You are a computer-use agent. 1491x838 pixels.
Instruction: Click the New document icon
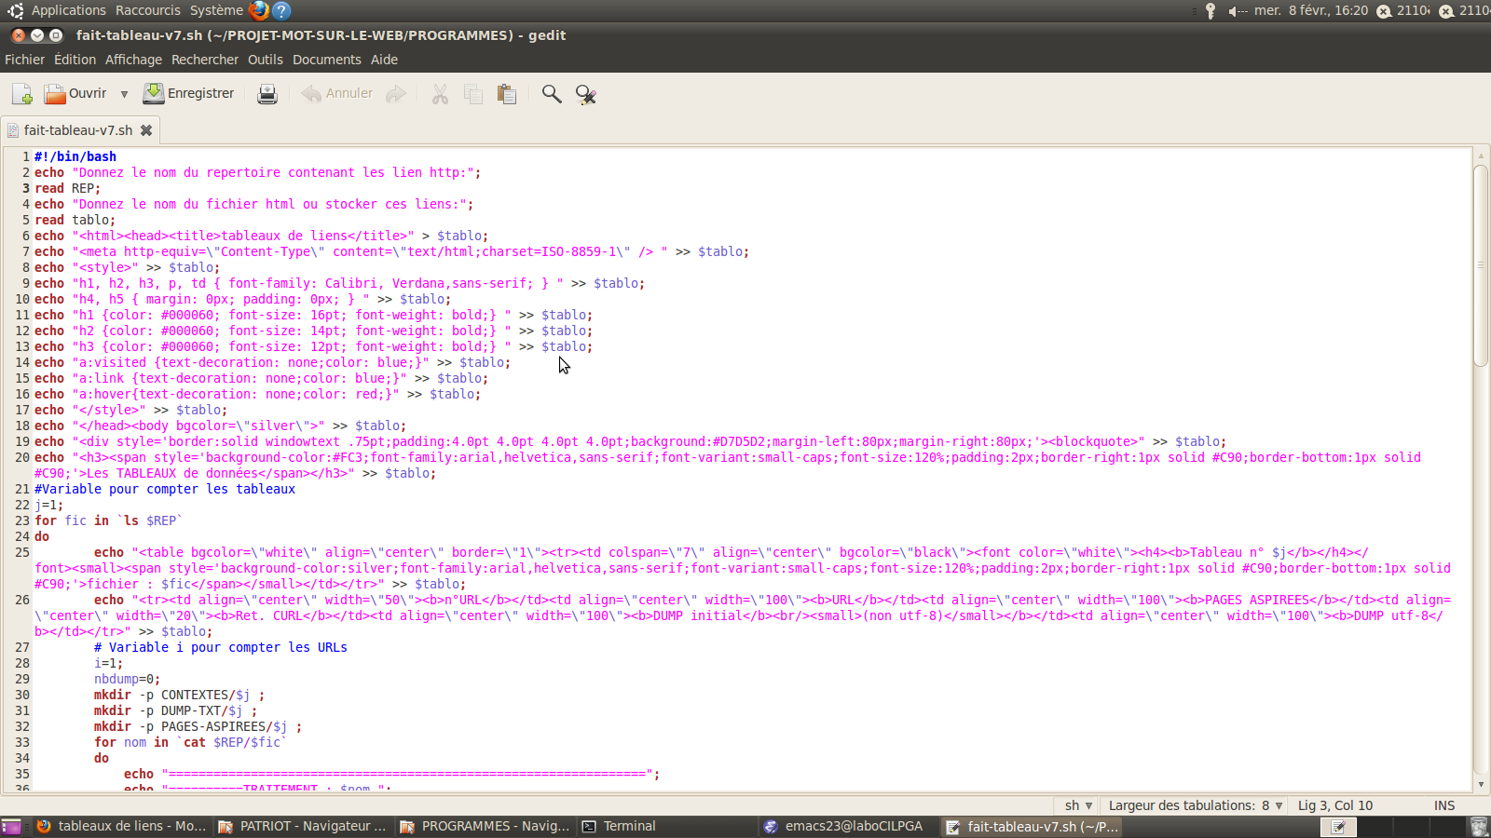[x=21, y=94]
